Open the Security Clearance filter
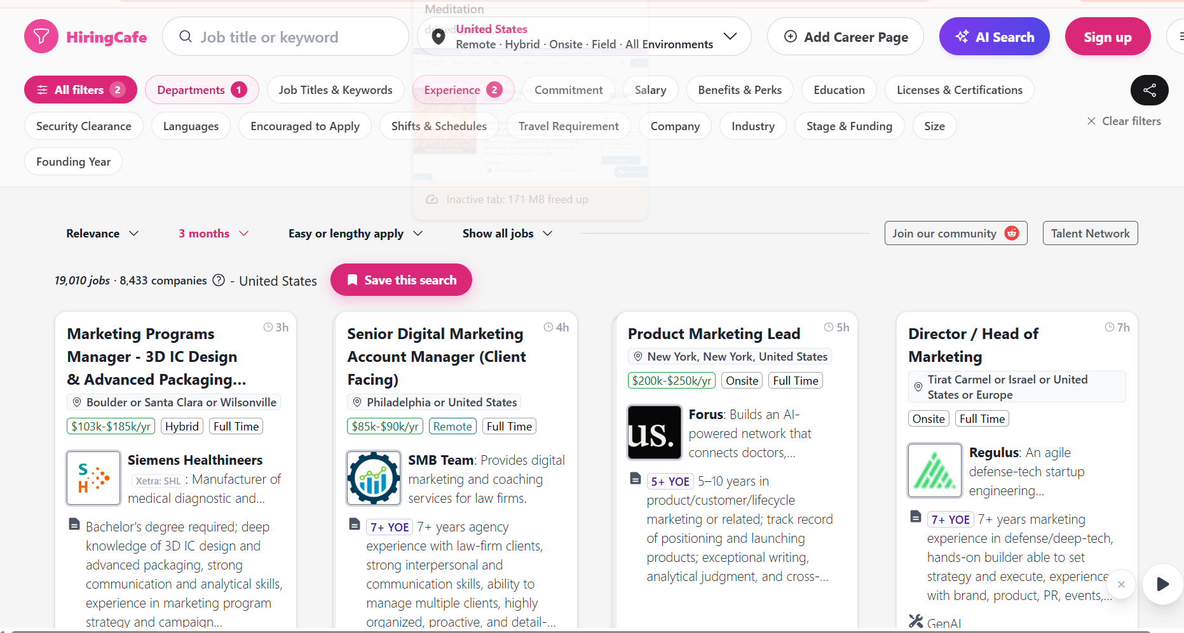 tap(84, 126)
